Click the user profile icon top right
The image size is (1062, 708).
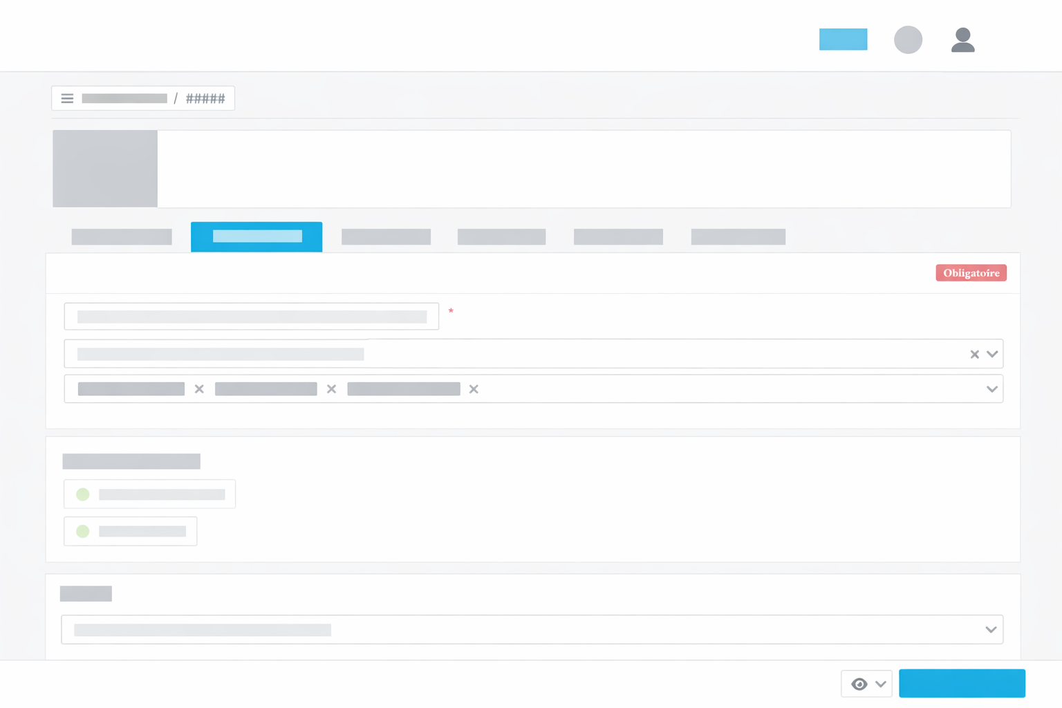pos(962,40)
